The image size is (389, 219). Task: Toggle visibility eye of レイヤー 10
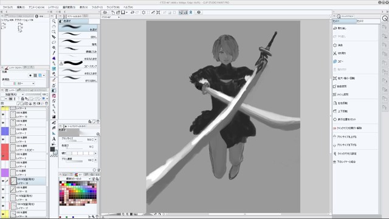point(3,114)
